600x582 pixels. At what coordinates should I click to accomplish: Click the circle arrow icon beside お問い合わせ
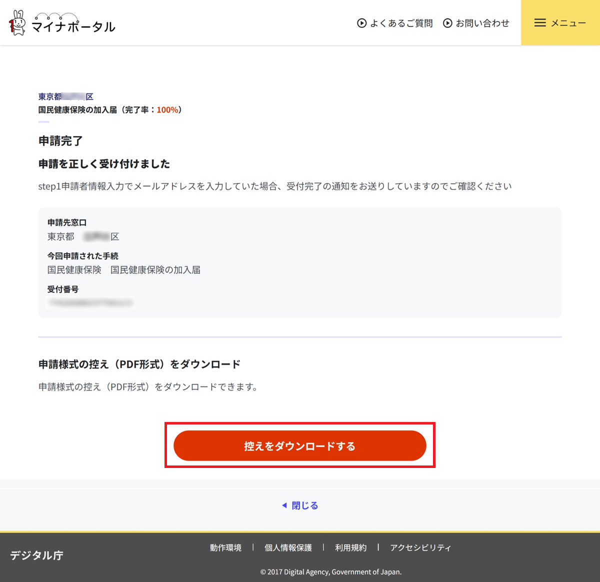(447, 23)
